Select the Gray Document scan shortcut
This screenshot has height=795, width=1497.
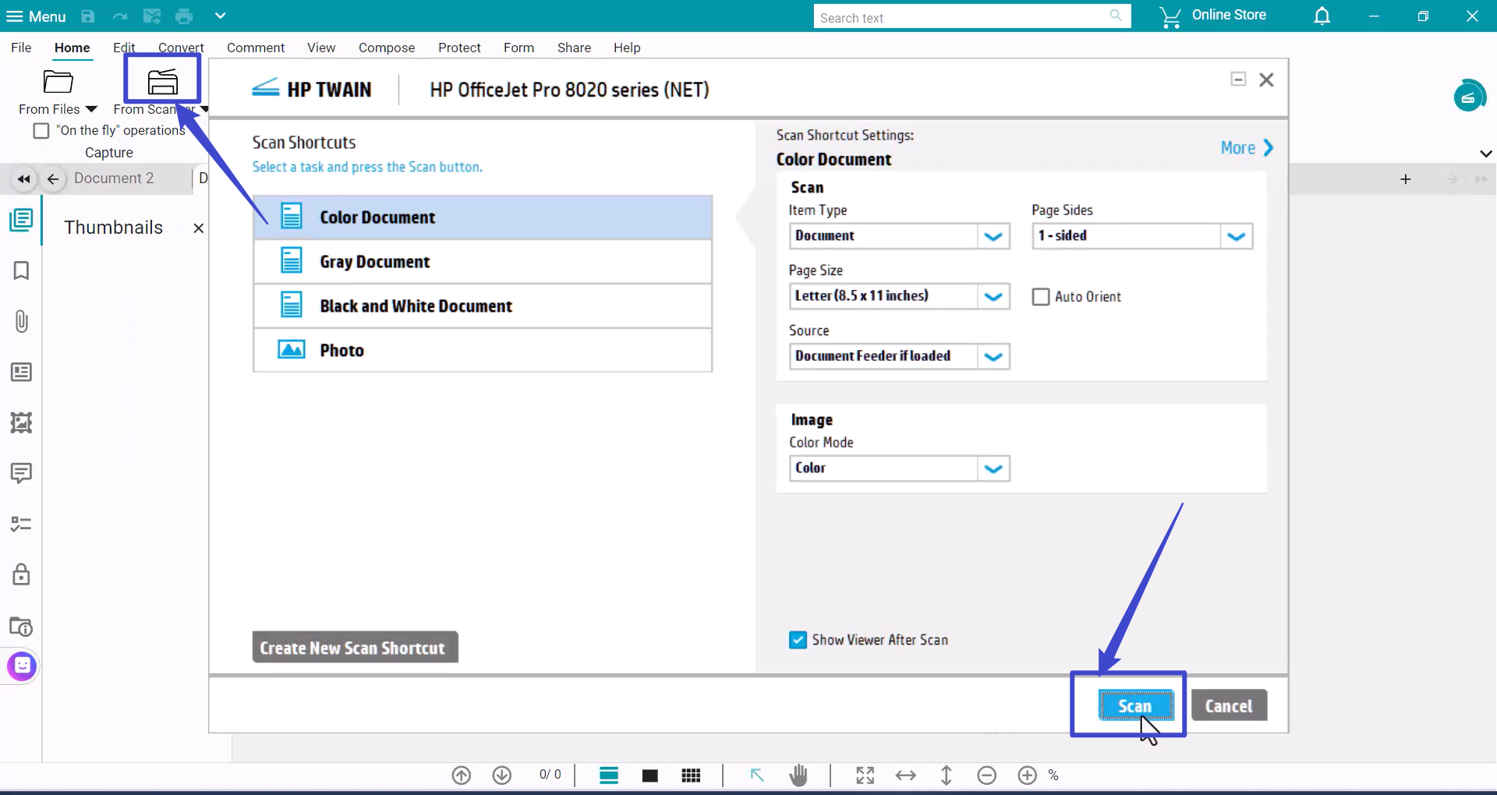tap(483, 262)
